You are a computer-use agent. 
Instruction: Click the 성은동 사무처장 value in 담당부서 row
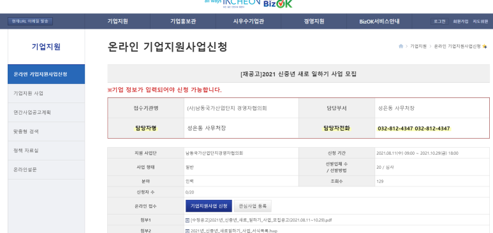point(396,108)
